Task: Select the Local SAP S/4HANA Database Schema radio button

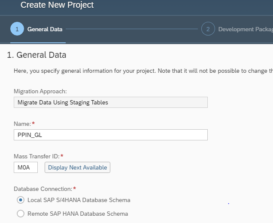Action: click(20, 200)
